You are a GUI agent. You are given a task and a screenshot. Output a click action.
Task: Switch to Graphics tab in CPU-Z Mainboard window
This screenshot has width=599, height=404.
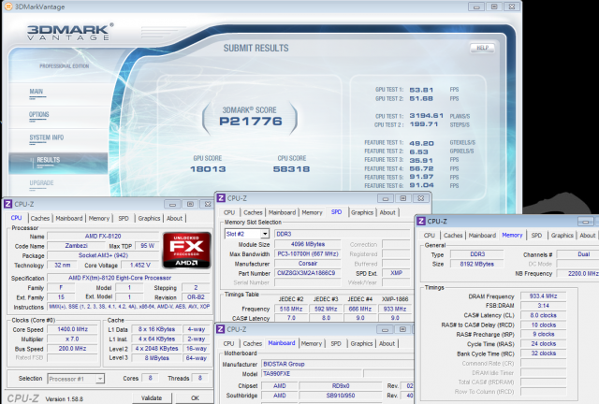tap(361, 343)
